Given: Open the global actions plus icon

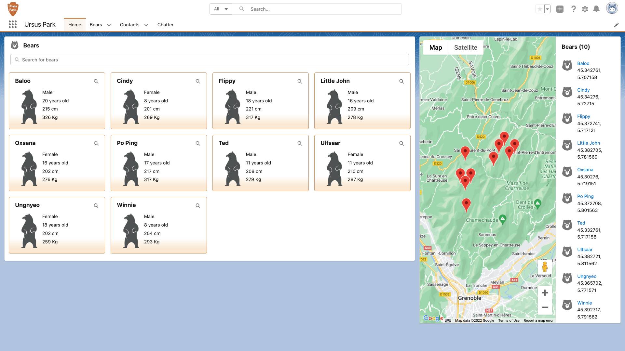Looking at the screenshot, I should point(560,9).
